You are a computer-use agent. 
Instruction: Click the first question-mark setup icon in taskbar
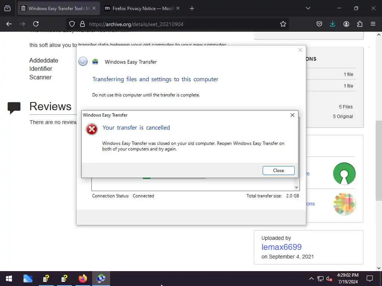pos(46,279)
